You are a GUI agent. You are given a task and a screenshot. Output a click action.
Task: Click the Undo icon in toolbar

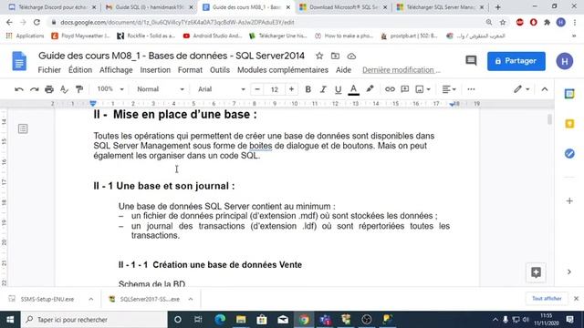click(x=19, y=89)
